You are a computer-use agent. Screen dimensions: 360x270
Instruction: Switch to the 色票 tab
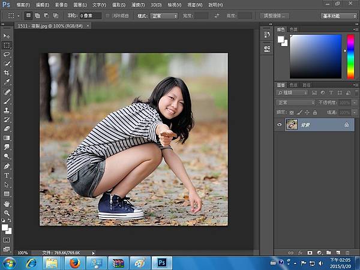pyautogui.click(x=293, y=28)
